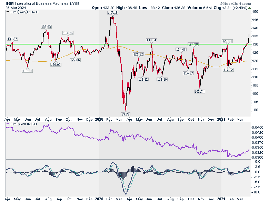Click the 147.15 peak price label
This screenshot has width=269, height=202.
pyautogui.click(x=113, y=12)
